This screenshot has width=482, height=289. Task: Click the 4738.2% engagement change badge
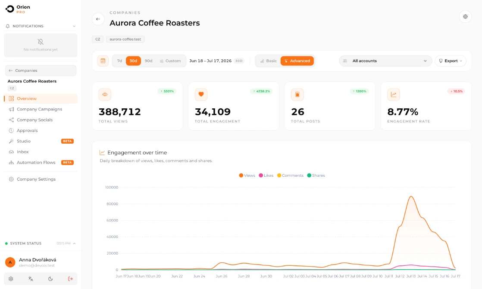click(x=262, y=92)
